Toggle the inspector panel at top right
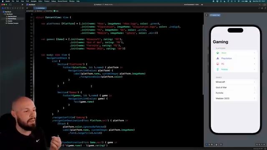The width and height of the screenshot is (267, 150). 264,5
